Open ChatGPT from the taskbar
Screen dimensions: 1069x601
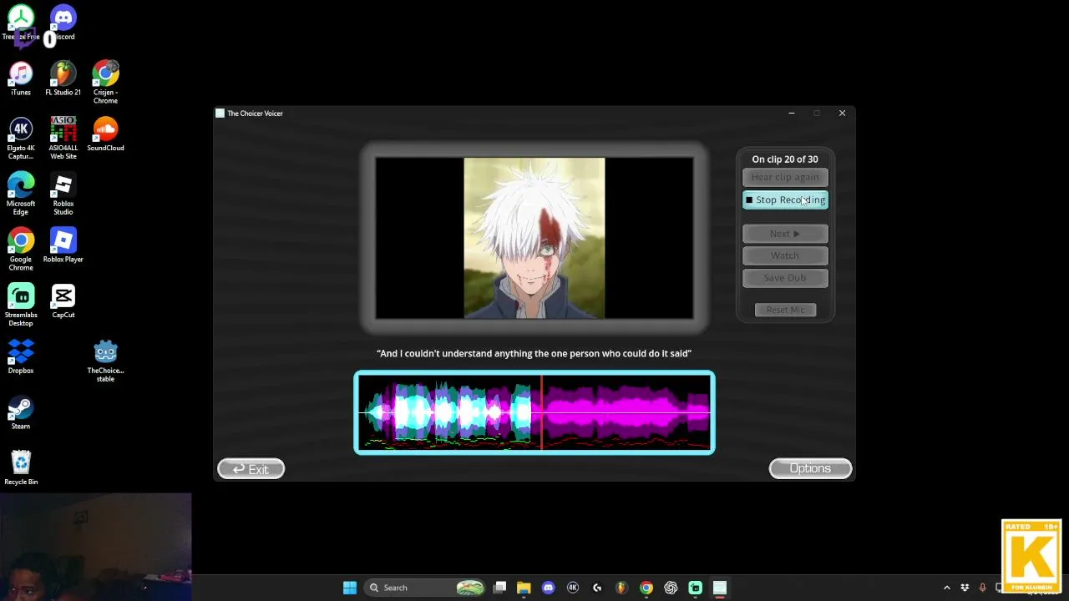point(671,588)
